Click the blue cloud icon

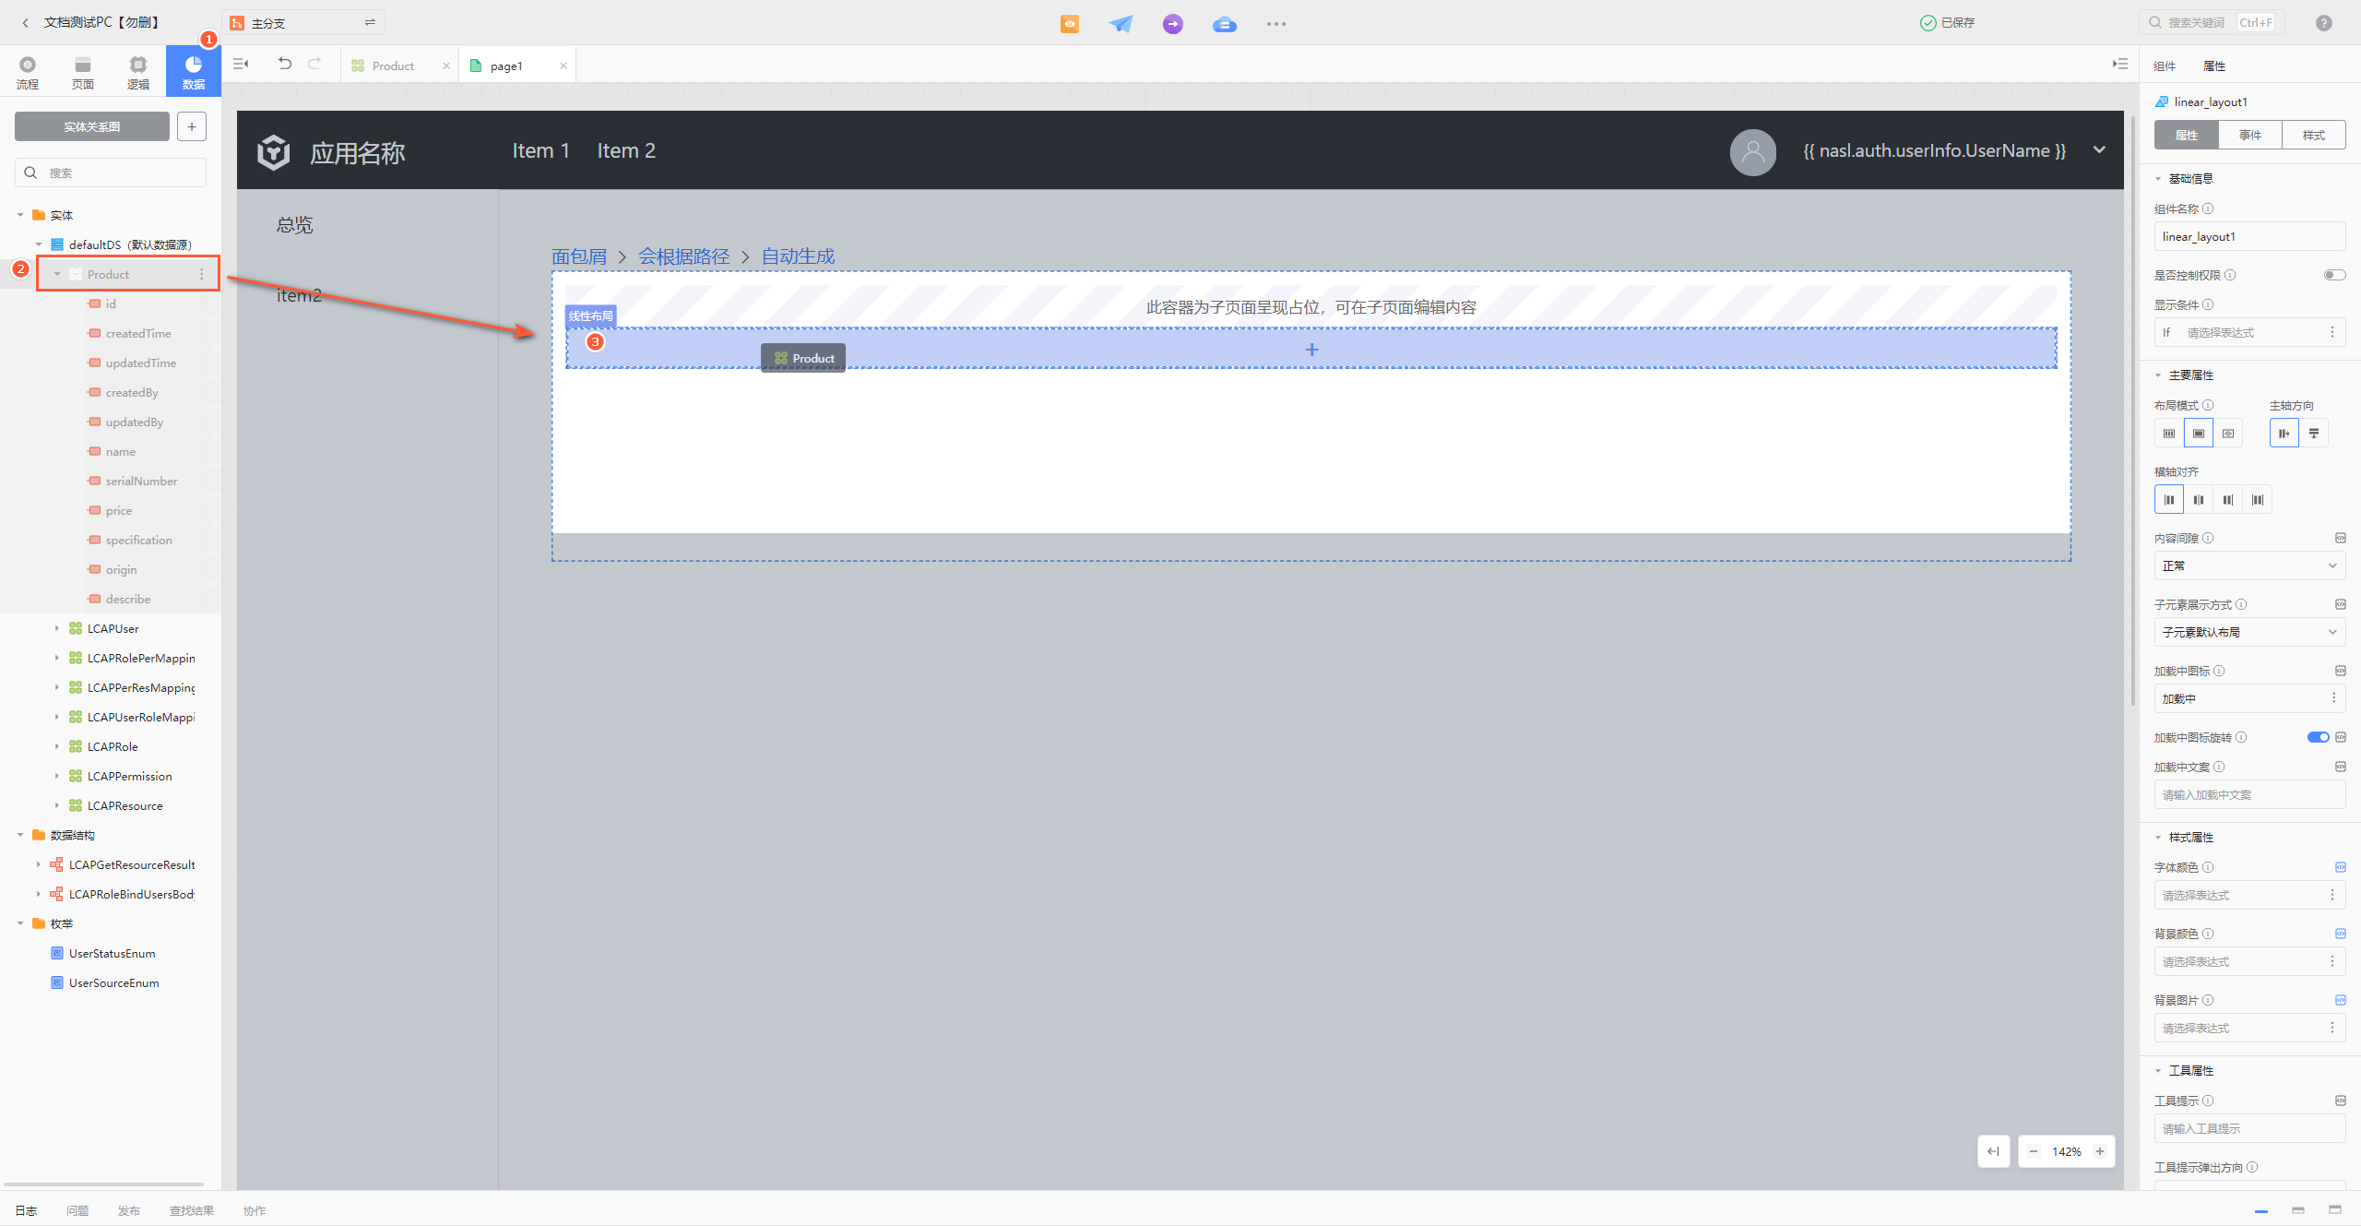[1225, 23]
